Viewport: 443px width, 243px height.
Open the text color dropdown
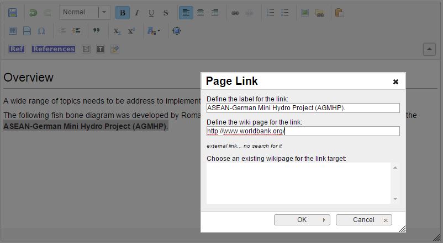click(154, 31)
